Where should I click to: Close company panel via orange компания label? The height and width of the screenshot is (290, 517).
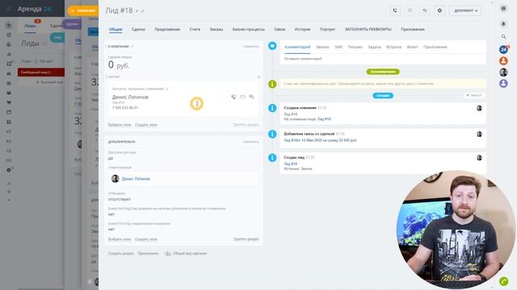pyautogui.click(x=82, y=10)
